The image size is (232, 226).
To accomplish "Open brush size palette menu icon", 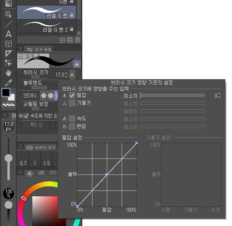I will pyautogui.click(x=20, y=146).
